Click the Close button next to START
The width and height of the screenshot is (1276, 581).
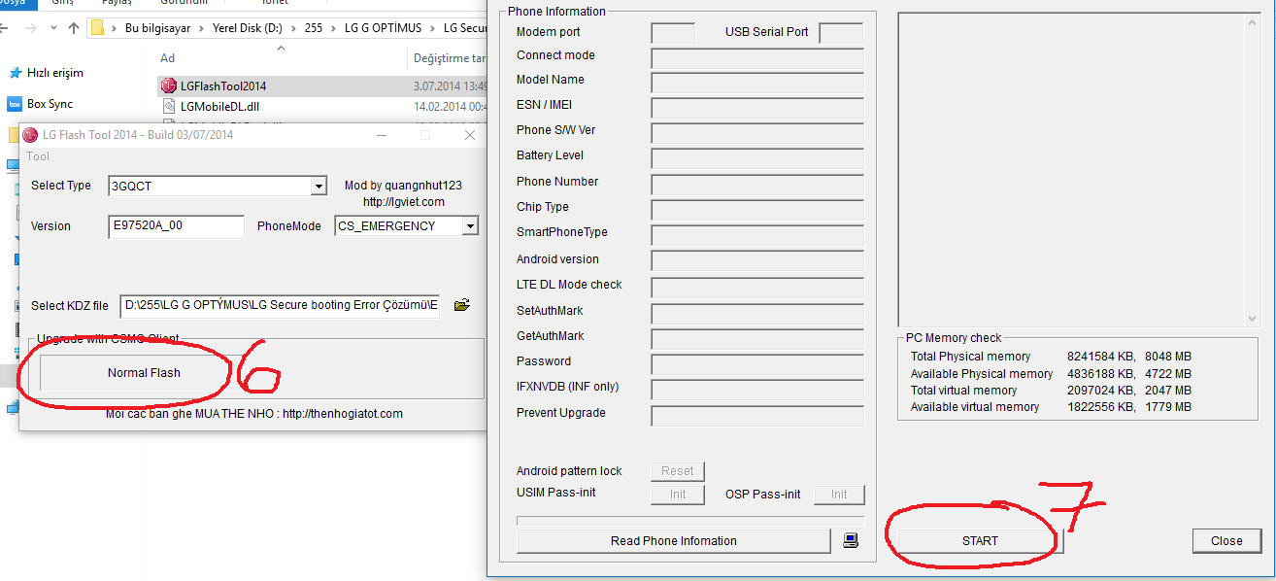pos(1226,541)
